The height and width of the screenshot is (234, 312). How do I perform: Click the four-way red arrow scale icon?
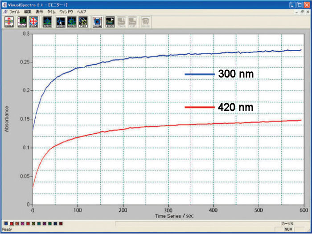click(33, 21)
